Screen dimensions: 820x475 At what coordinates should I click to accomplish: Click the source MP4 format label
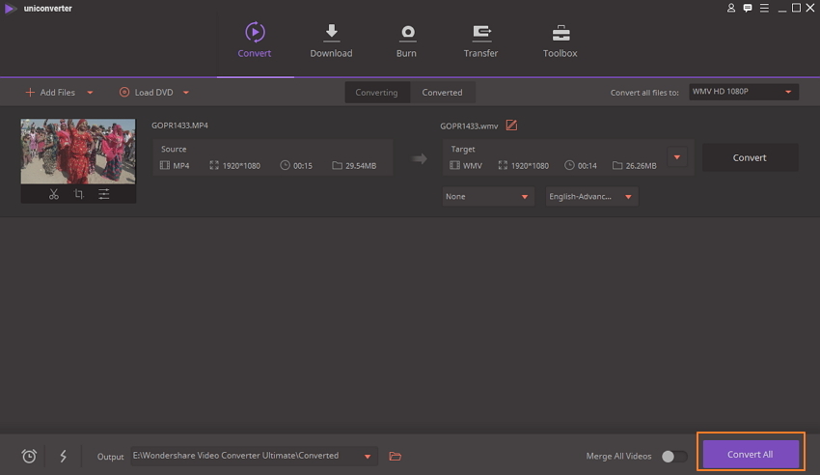175,165
